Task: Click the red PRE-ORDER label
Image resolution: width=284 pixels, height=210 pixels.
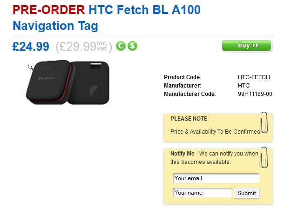Action: 48,9
